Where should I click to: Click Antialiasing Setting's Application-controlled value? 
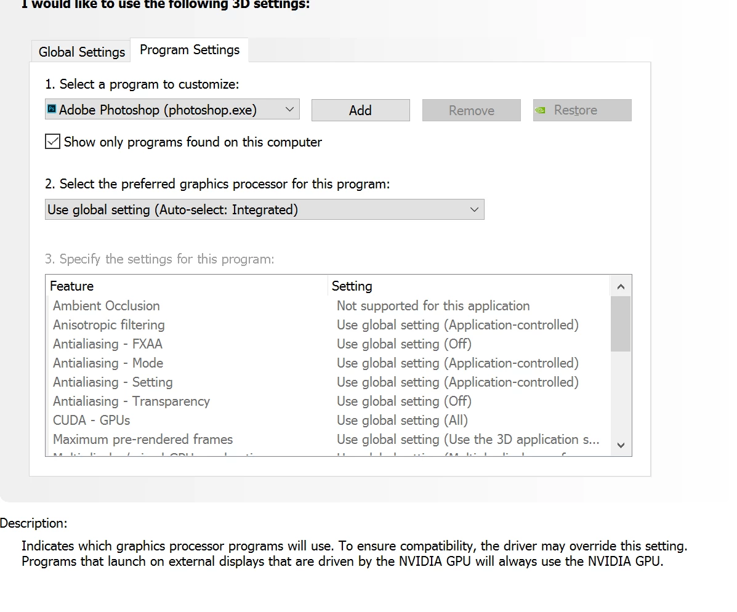458,382
